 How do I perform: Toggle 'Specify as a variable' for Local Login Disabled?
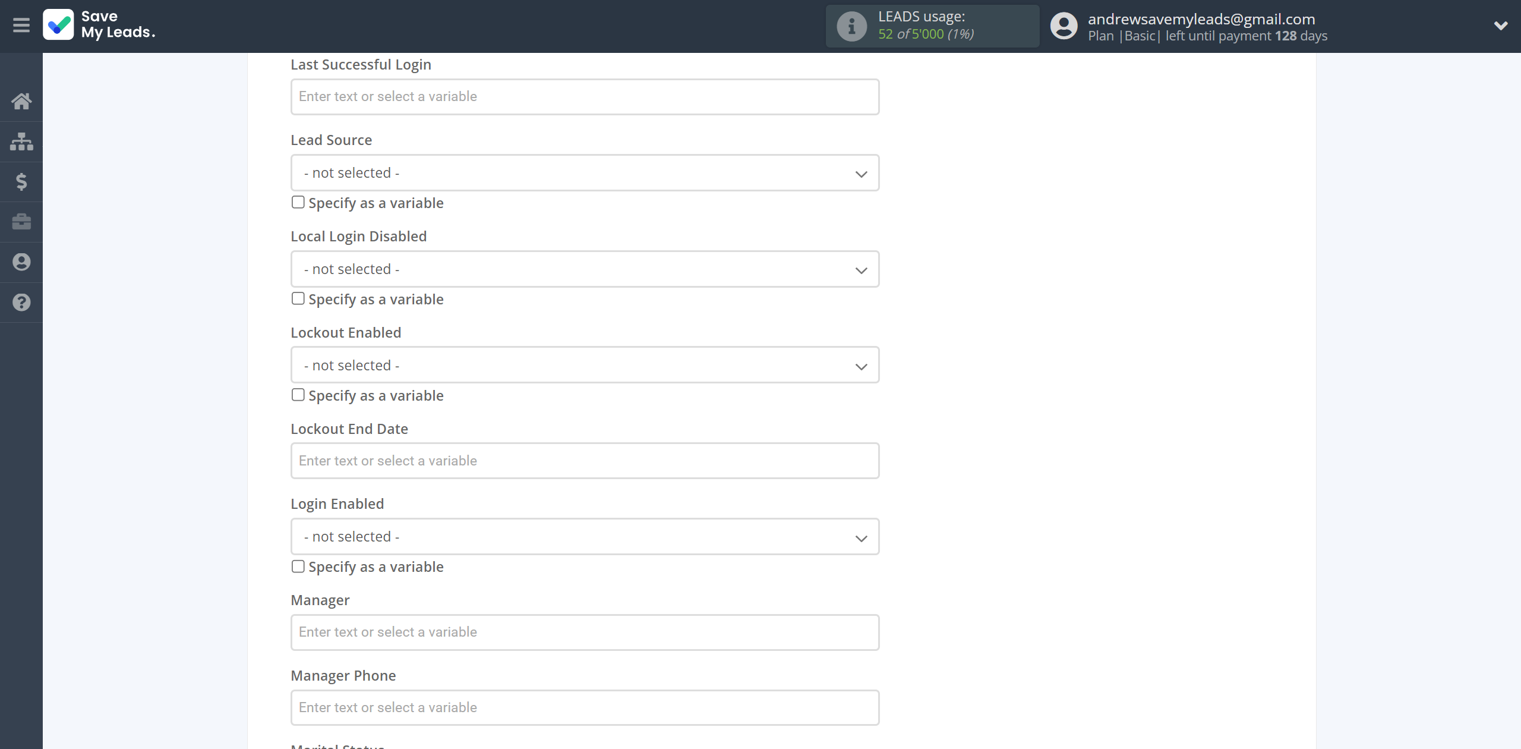click(298, 298)
